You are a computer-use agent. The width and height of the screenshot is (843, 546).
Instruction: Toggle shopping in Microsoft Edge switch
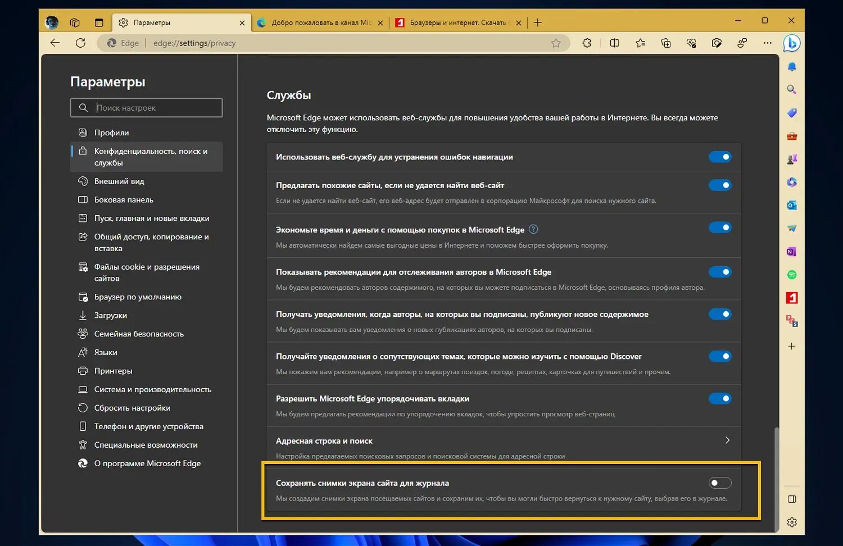(x=720, y=227)
